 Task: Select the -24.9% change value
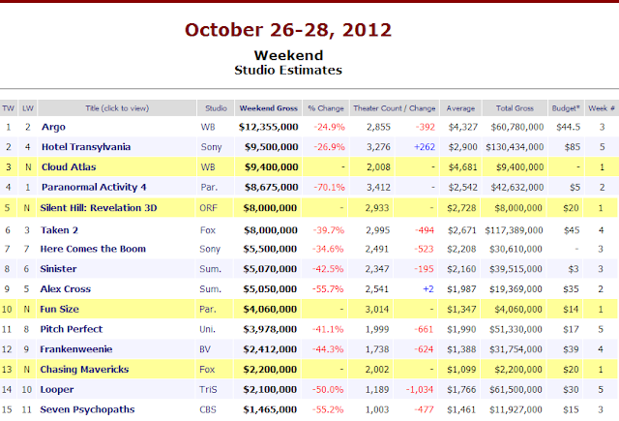329,127
